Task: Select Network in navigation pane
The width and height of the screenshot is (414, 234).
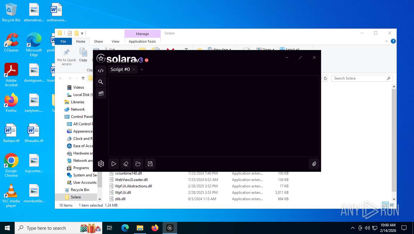Action: click(78, 109)
